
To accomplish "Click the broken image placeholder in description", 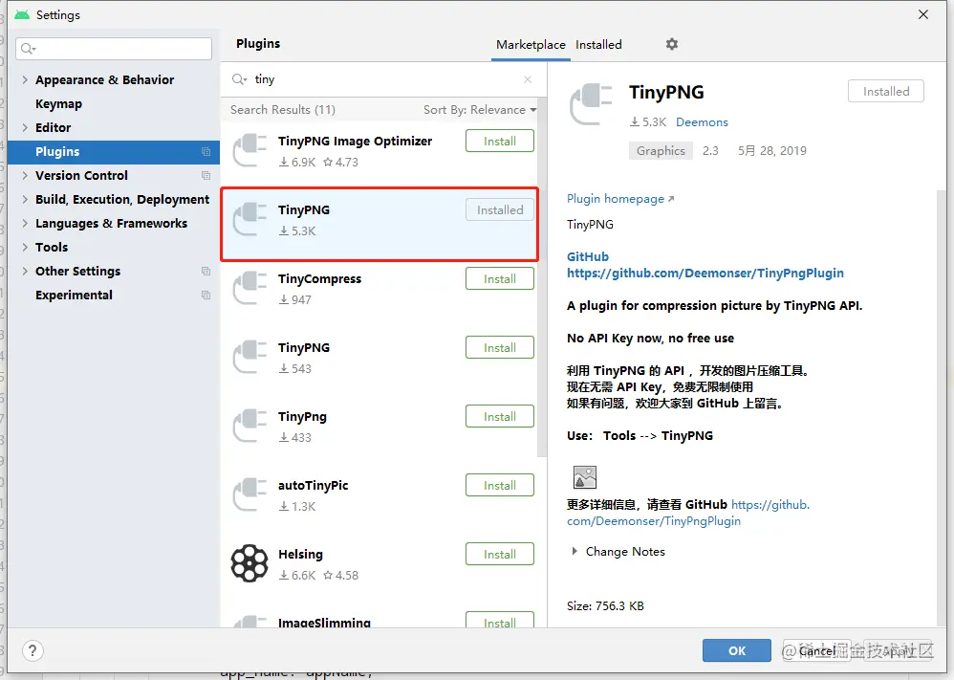I will coord(585,477).
